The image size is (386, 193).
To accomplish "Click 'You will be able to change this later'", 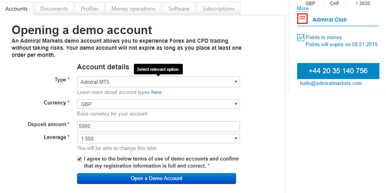I will tap(117, 149).
